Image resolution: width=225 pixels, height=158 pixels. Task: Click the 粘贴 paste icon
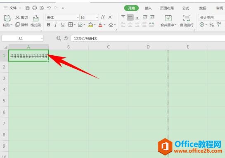coord(7,18)
